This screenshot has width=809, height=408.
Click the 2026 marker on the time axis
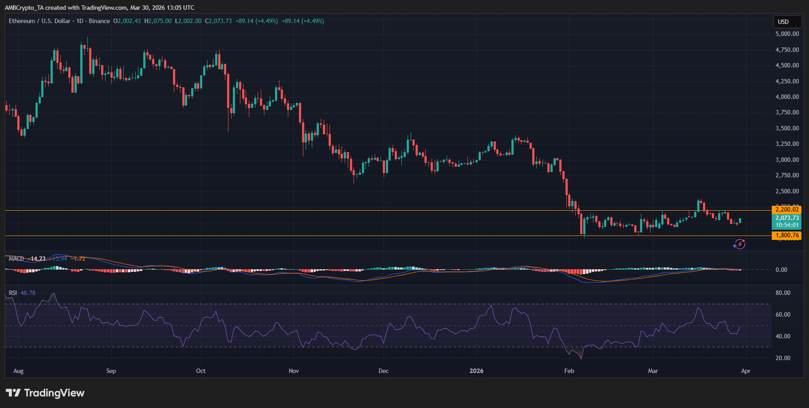(476, 371)
